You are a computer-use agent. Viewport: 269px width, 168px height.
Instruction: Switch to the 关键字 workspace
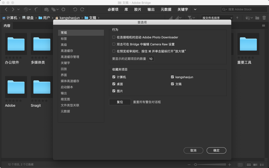point(183,9)
